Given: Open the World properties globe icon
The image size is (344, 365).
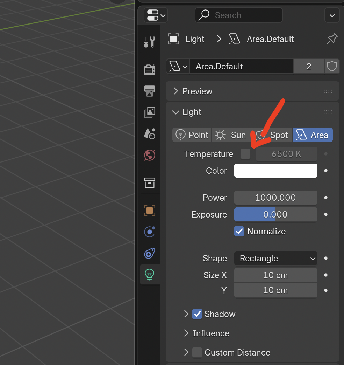Looking at the screenshot, I should point(150,155).
